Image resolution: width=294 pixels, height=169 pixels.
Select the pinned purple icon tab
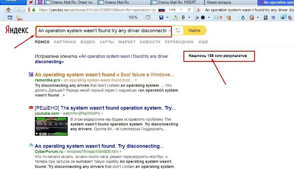(x=40, y=2)
